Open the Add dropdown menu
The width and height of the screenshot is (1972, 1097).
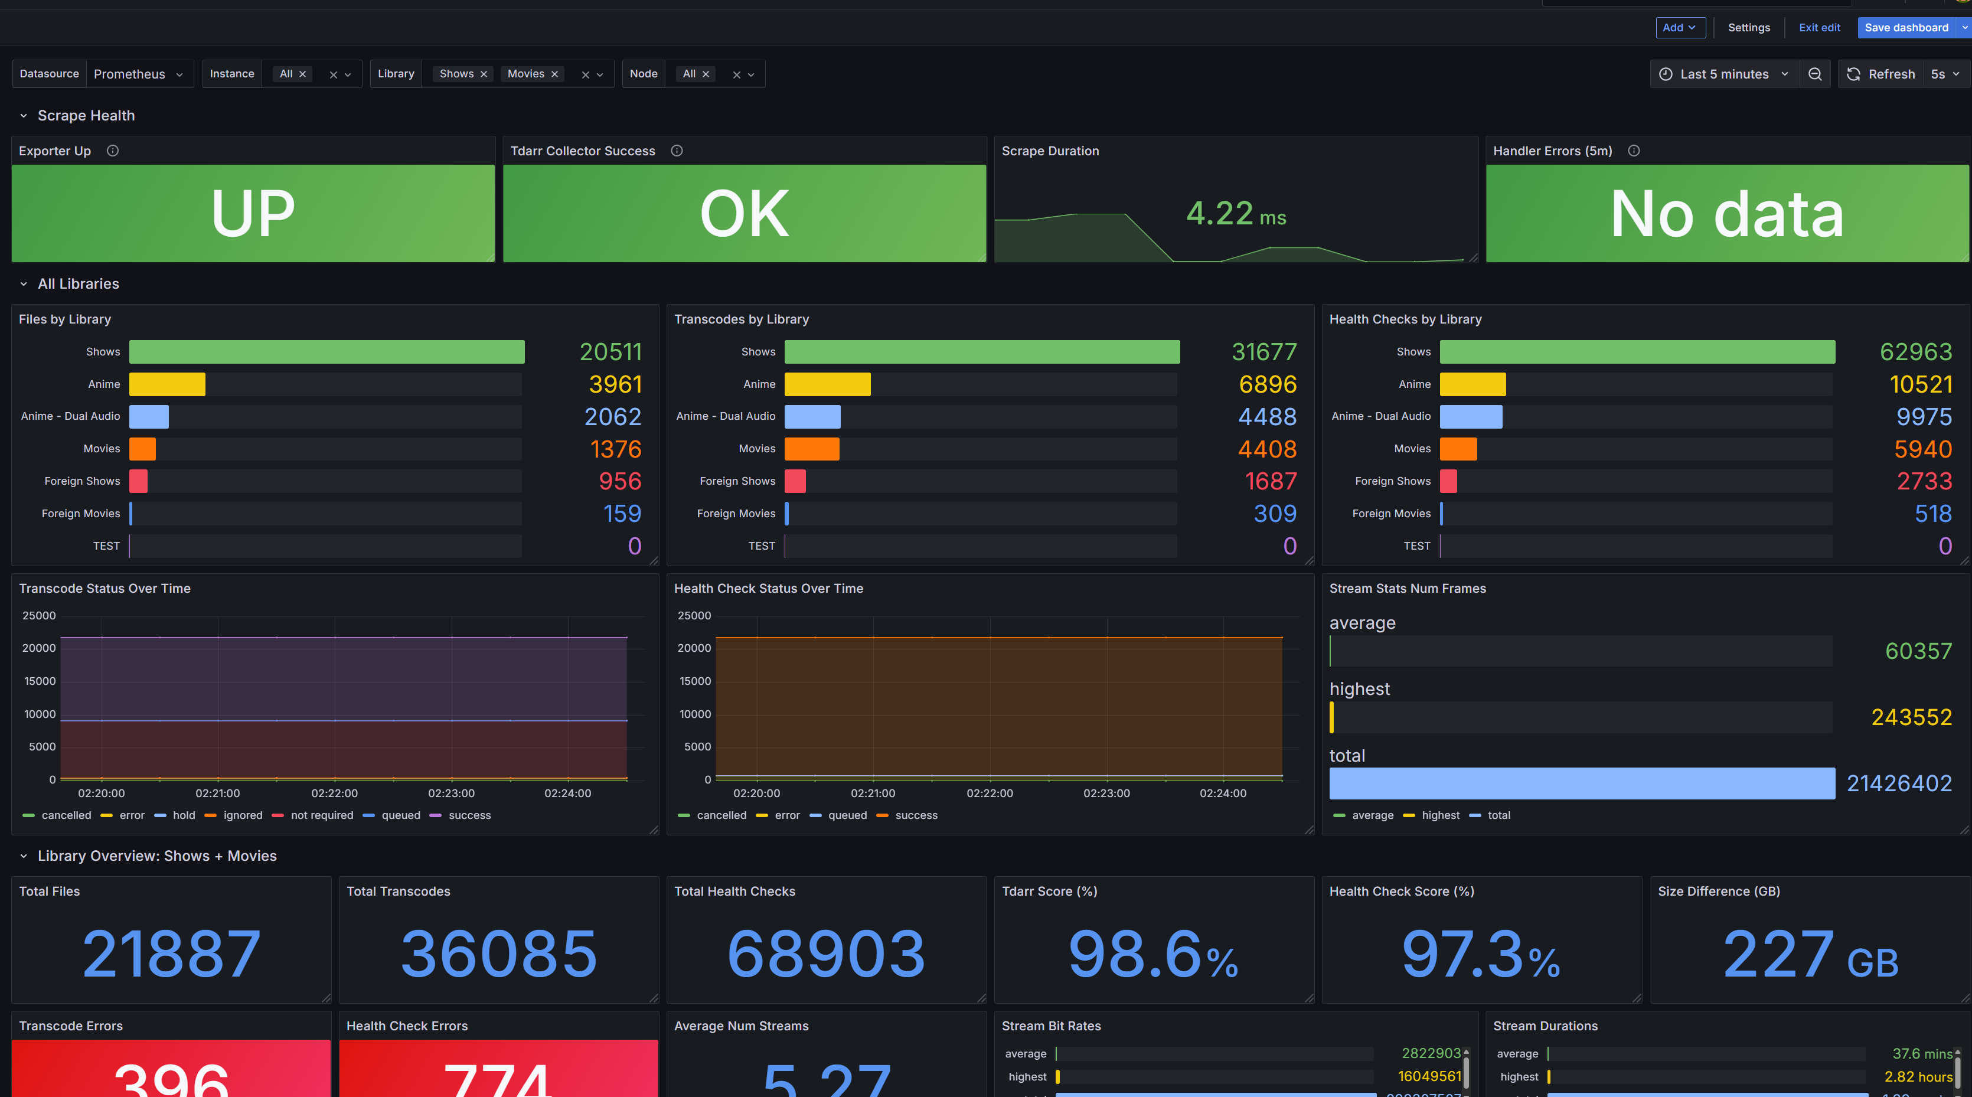pyautogui.click(x=1680, y=28)
